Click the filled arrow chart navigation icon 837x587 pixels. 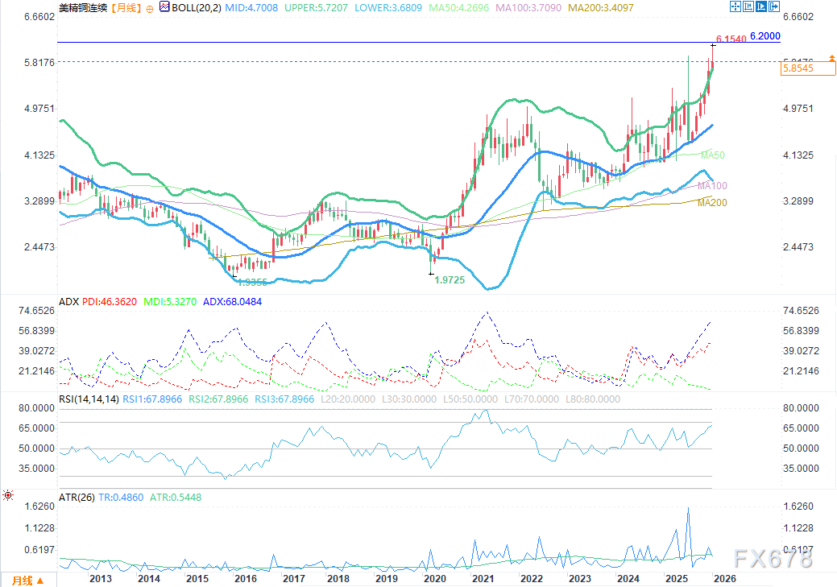click(763, 7)
